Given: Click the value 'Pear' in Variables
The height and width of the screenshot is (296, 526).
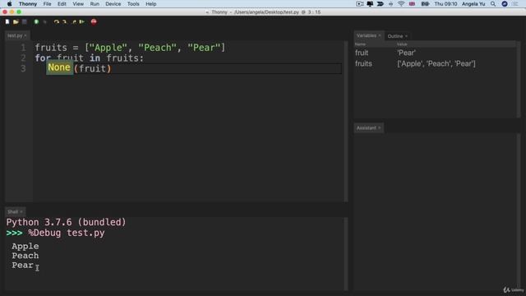Looking at the screenshot, I should 406,53.
